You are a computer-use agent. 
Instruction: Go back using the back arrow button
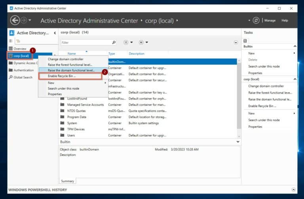coord(15,20)
